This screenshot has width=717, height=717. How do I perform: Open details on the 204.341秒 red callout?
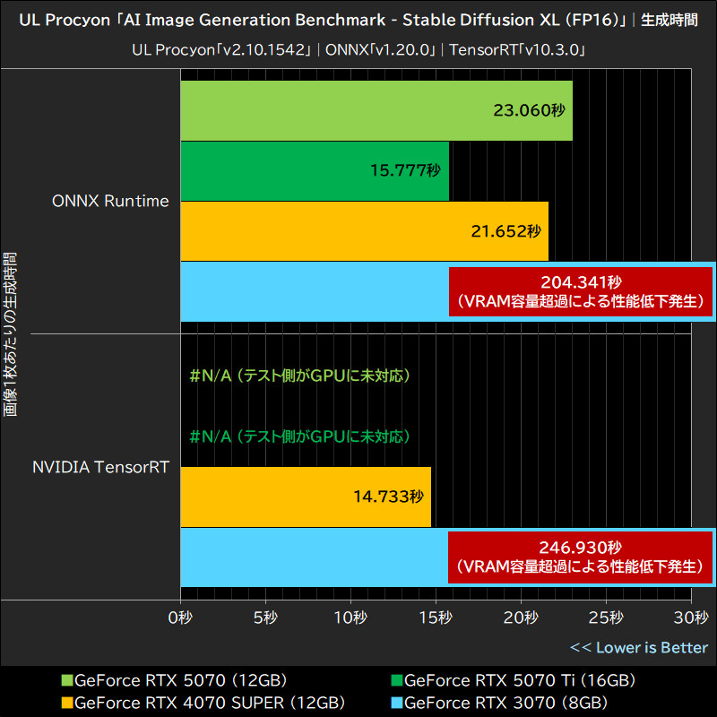coord(581,290)
